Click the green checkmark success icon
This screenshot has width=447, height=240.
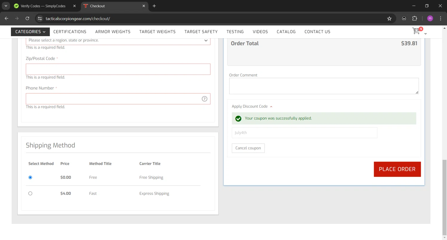(x=238, y=119)
